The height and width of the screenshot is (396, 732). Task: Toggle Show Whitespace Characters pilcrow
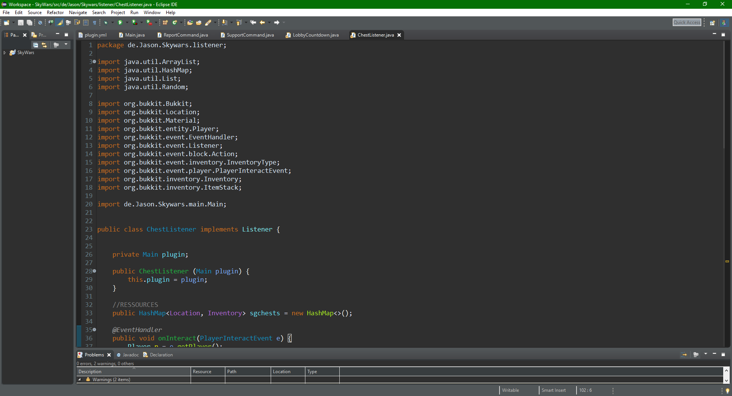95,23
